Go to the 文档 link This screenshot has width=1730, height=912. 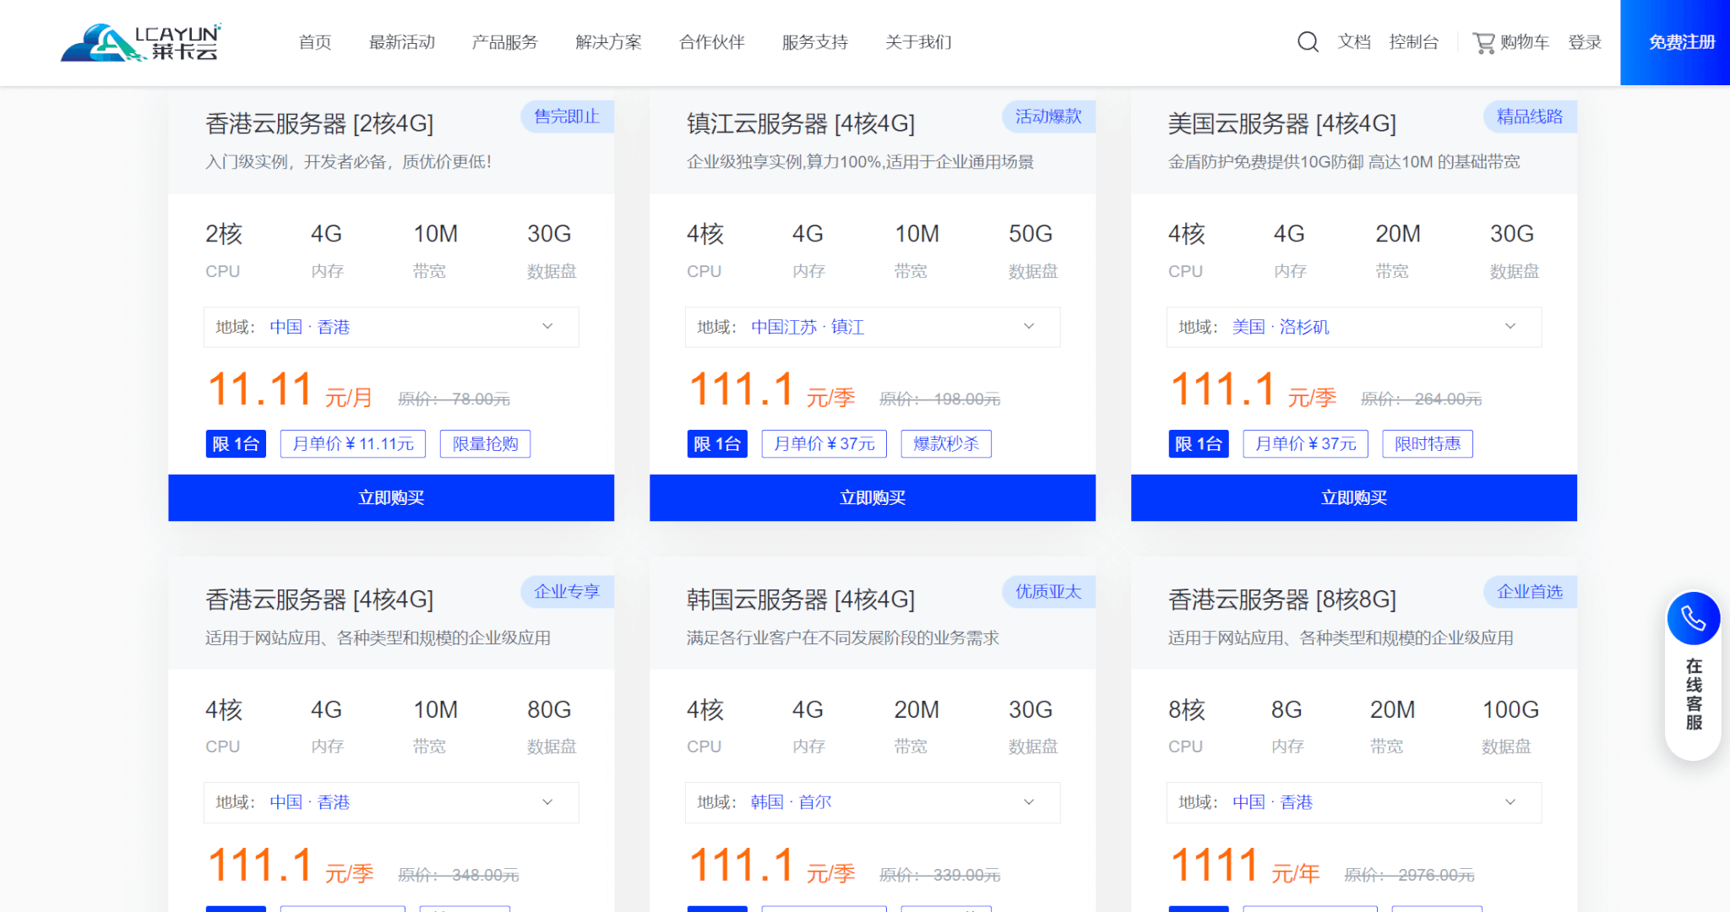click(x=1354, y=42)
